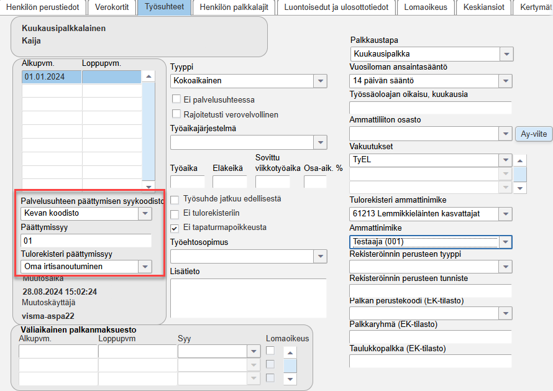The width and height of the screenshot is (553, 391).
Task: Open Ammattiliiton osasto dropdown
Action: pyautogui.click(x=505, y=134)
